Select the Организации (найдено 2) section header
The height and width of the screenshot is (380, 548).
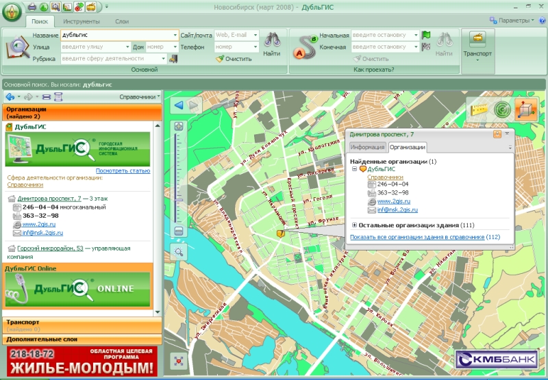click(x=82, y=112)
